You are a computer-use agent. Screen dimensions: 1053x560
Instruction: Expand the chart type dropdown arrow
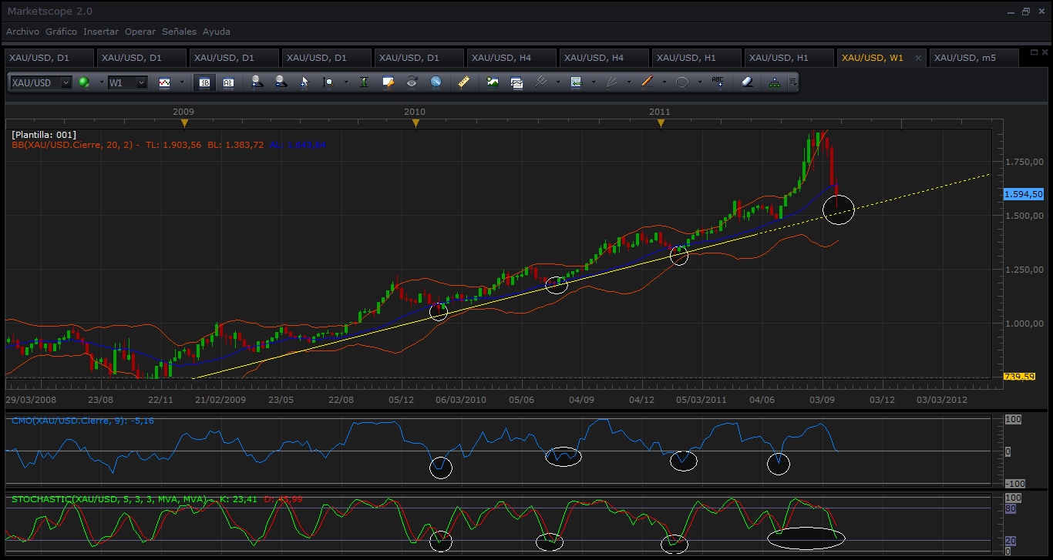pos(182,82)
